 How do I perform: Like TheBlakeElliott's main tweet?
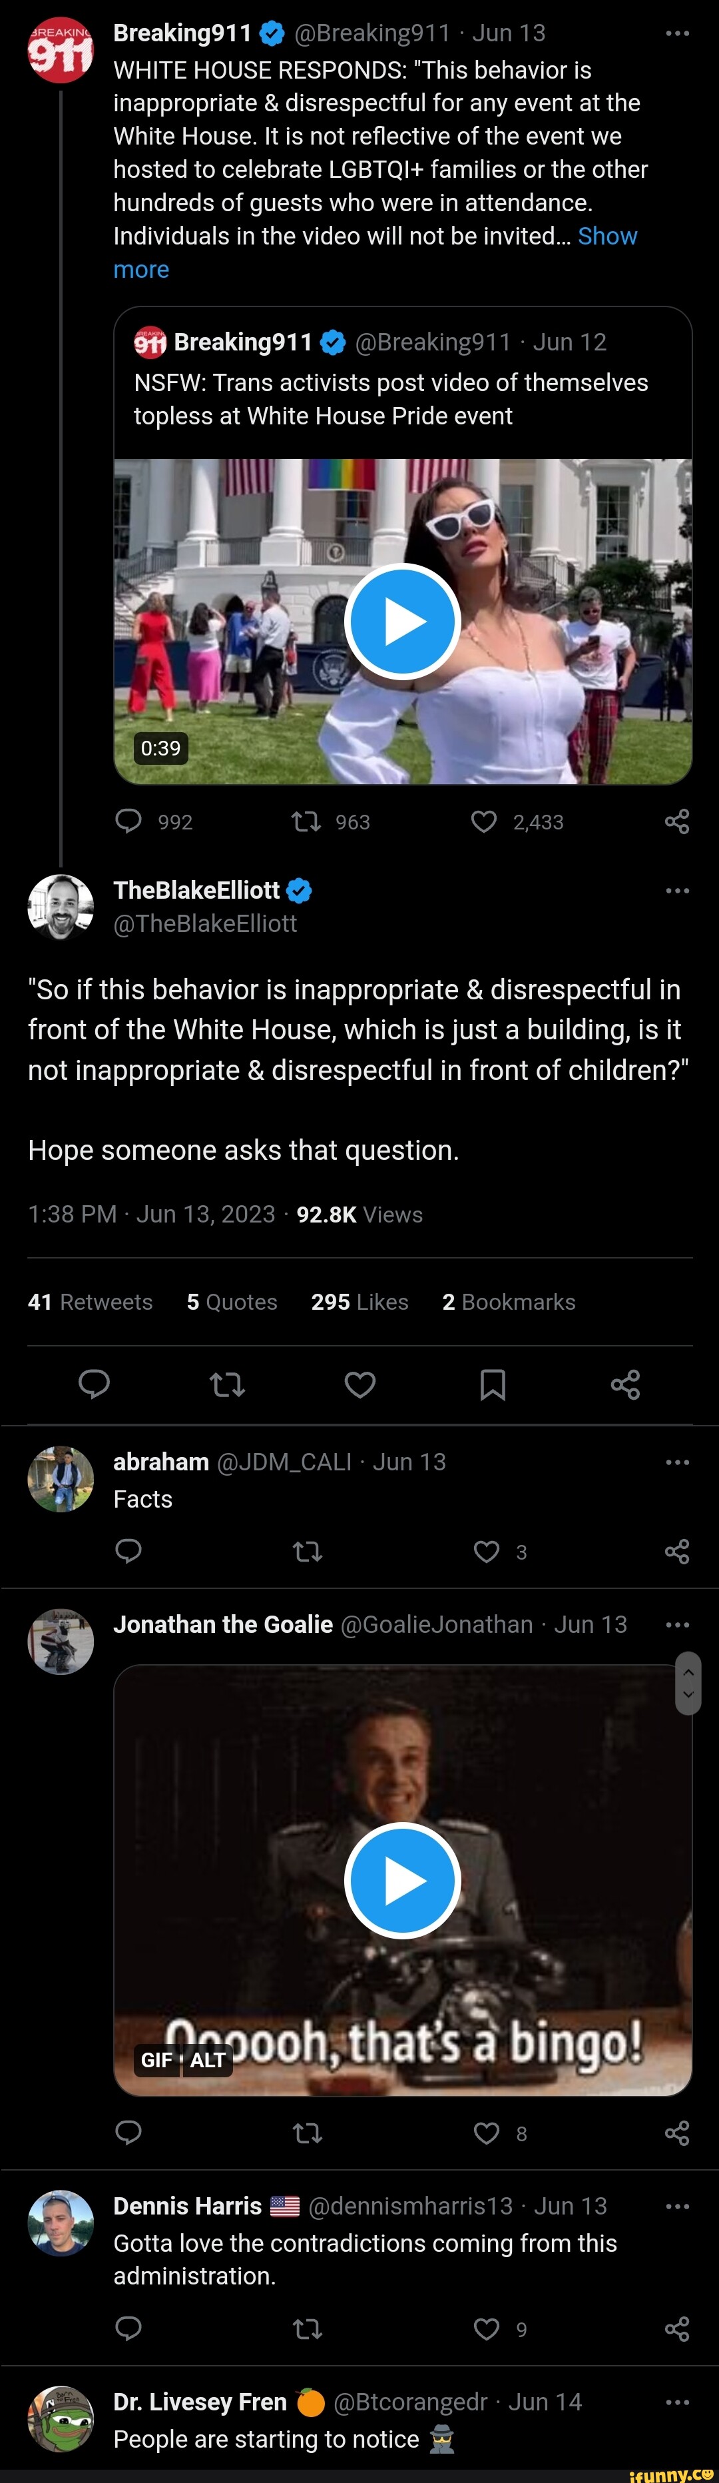pyautogui.click(x=359, y=1384)
